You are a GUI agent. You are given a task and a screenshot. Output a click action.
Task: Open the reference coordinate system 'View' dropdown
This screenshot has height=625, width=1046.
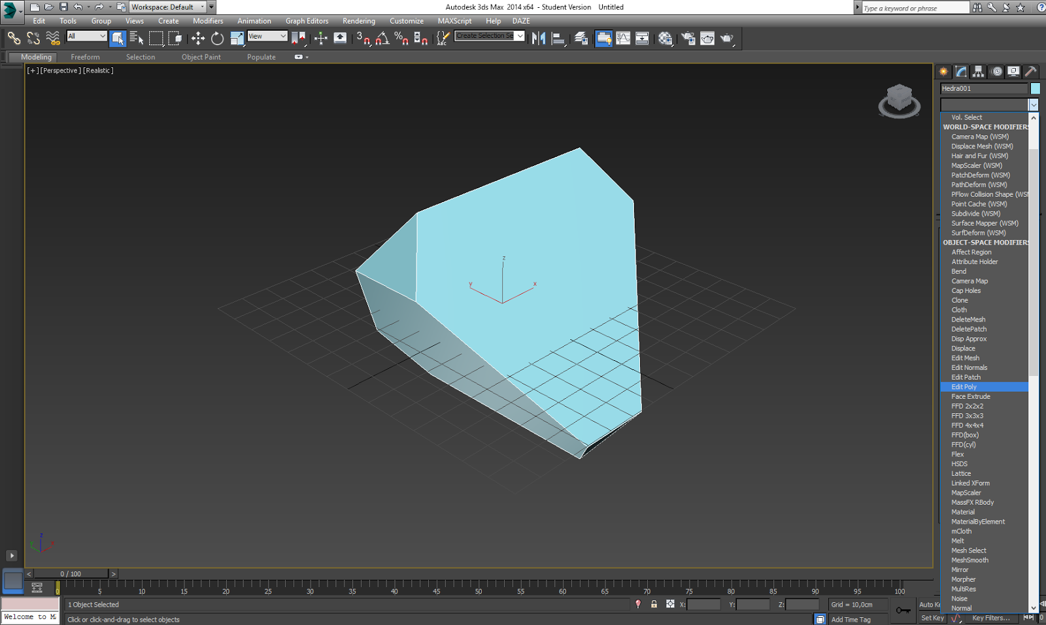267,36
